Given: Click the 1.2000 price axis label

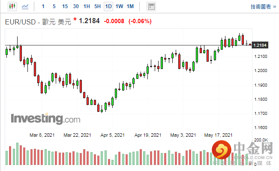Looking at the screenshot, I should click(261, 70).
